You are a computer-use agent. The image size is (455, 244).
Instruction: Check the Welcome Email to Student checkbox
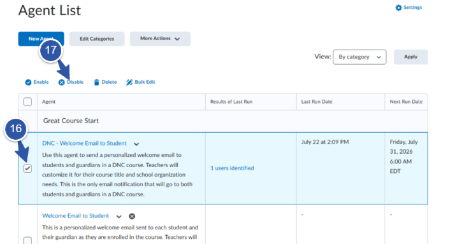pos(27,240)
